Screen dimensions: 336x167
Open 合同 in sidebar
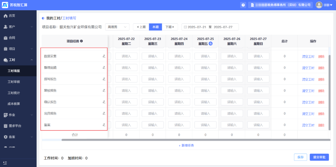(x=18, y=38)
